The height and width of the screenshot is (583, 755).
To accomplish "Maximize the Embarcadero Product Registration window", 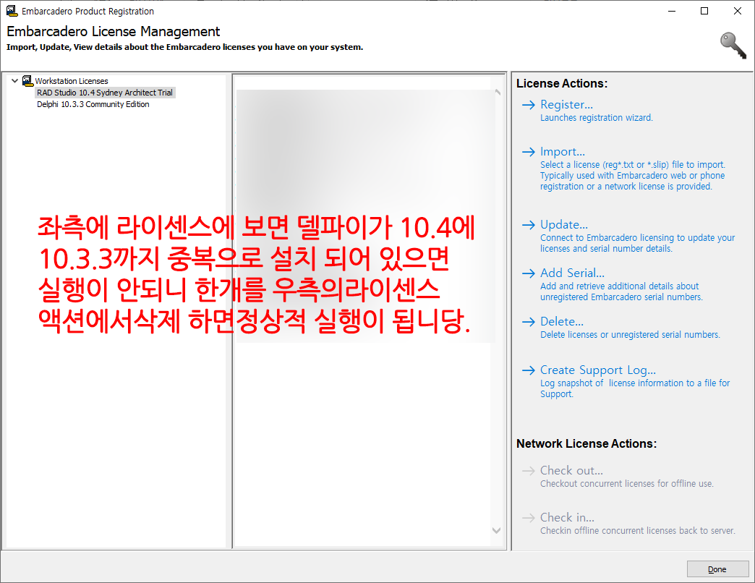I will [704, 11].
